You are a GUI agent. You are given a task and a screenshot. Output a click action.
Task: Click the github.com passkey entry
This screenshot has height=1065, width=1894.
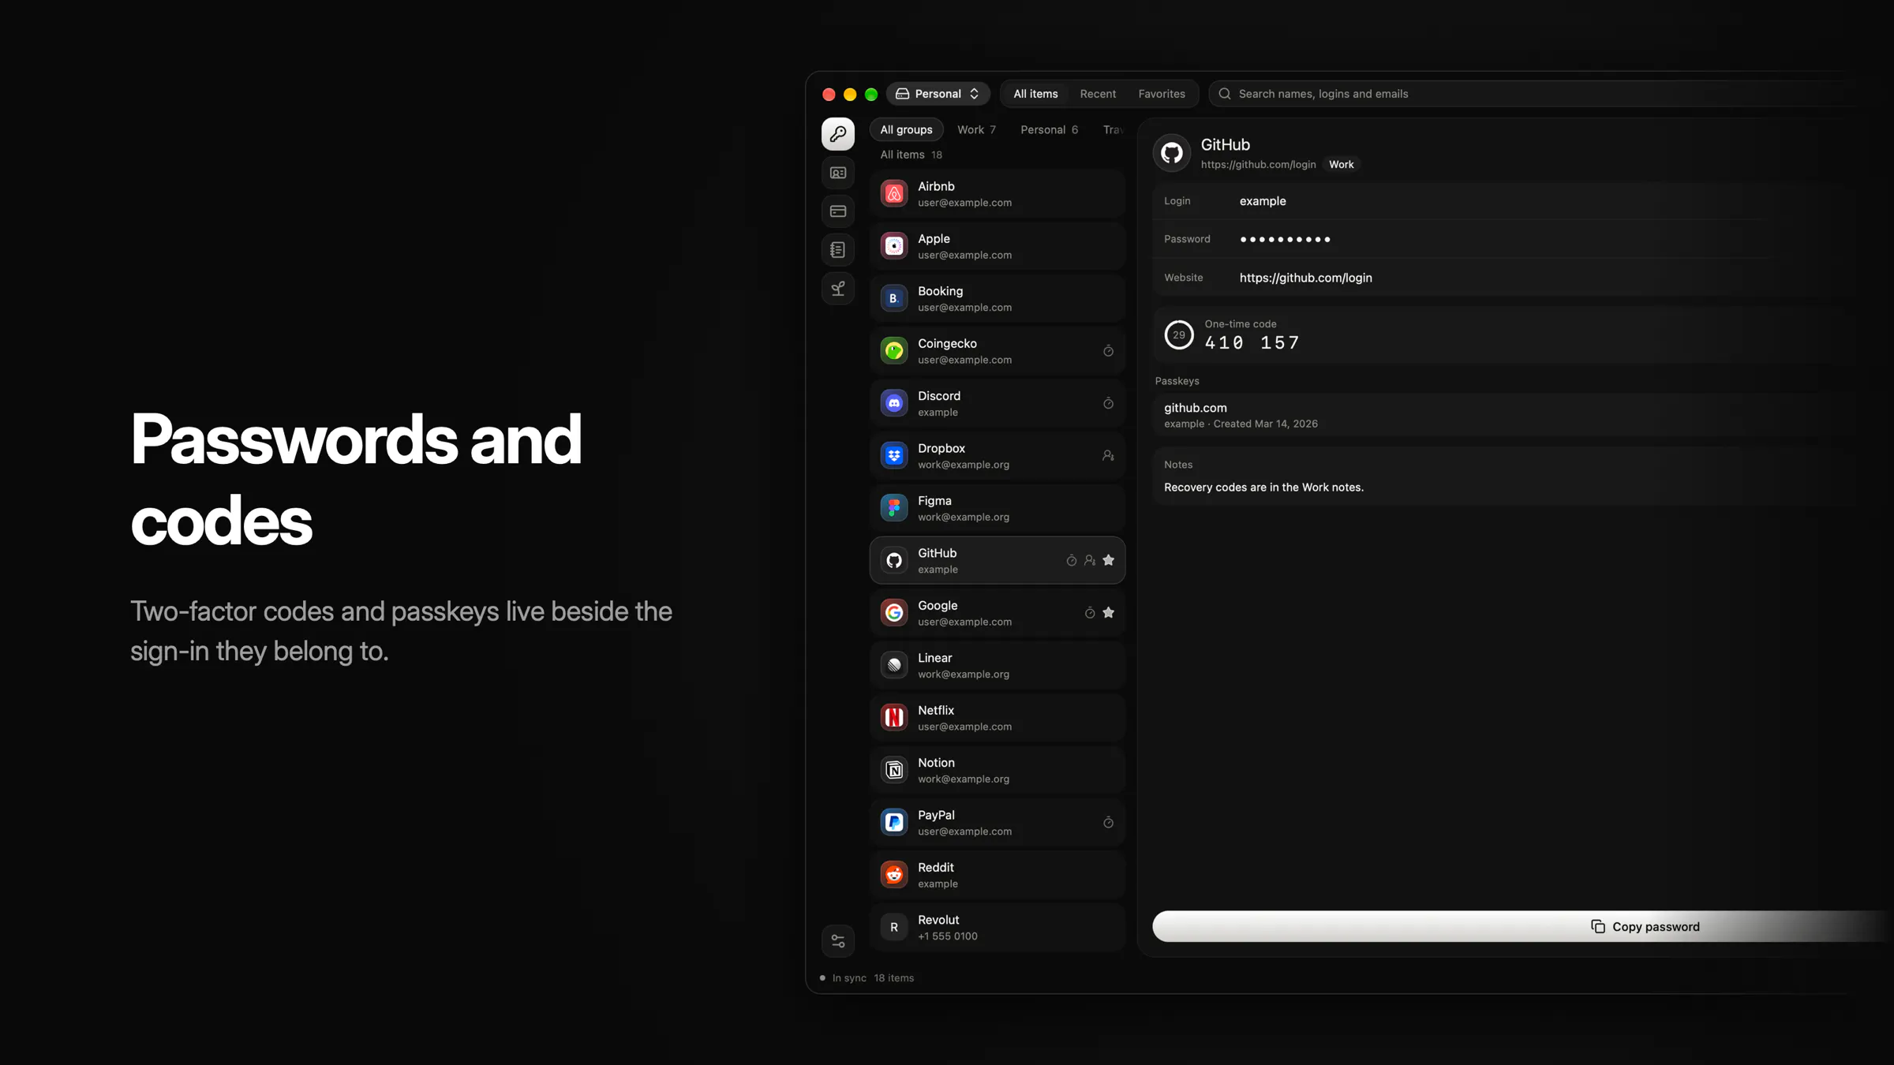pyautogui.click(x=1523, y=415)
